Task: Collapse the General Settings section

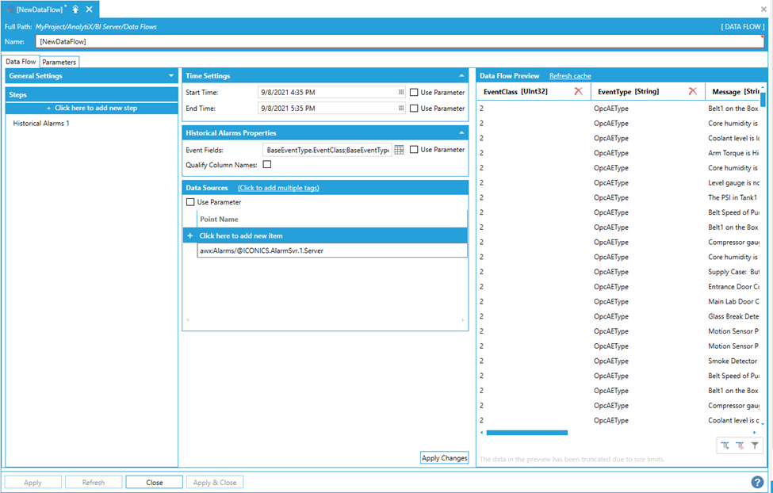Action: point(171,76)
